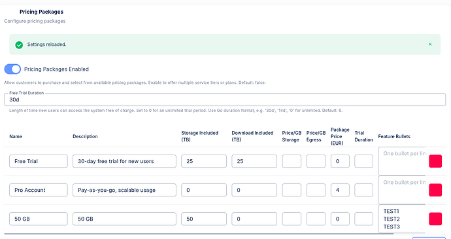451x239 pixels.
Task: Click Price/GB Egress field in Free Trial row
Action: [x=316, y=161]
